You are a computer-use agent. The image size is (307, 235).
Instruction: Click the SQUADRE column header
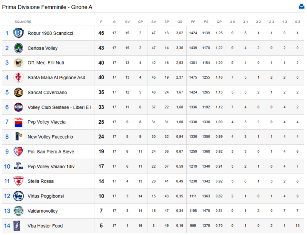(x=23, y=22)
